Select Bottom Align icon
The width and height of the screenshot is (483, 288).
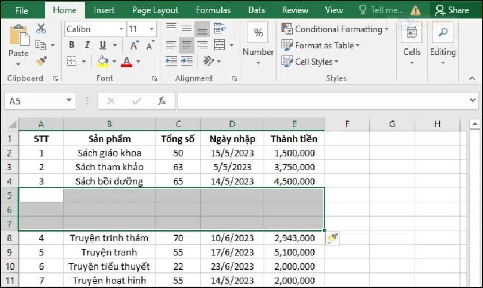pos(202,29)
